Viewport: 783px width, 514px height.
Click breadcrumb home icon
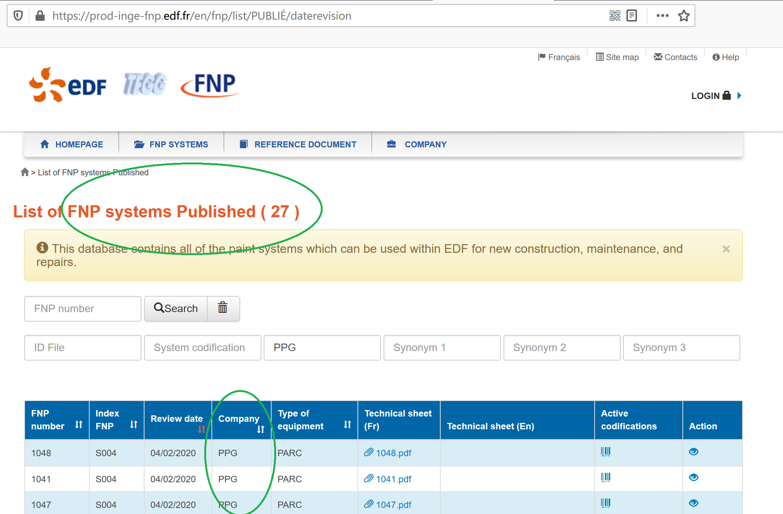[x=25, y=172]
